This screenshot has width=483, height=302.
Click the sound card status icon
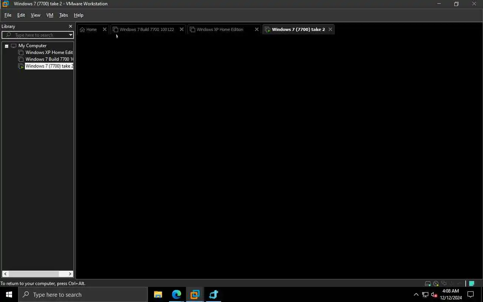(460, 284)
